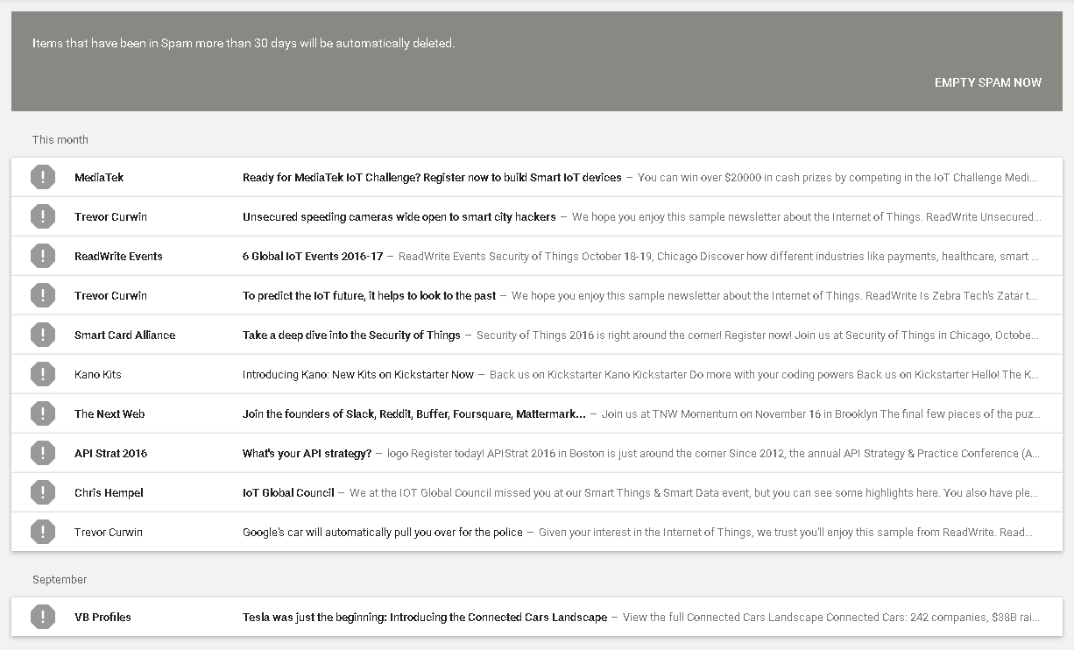Open Google's car will automatically pull email

383,532
